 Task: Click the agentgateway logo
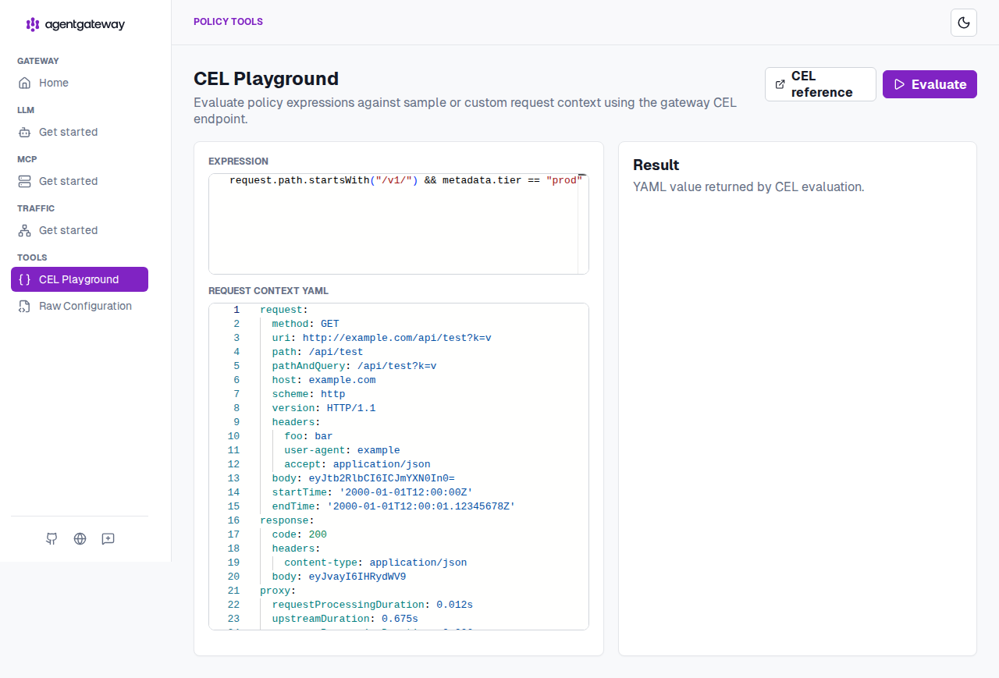[75, 24]
